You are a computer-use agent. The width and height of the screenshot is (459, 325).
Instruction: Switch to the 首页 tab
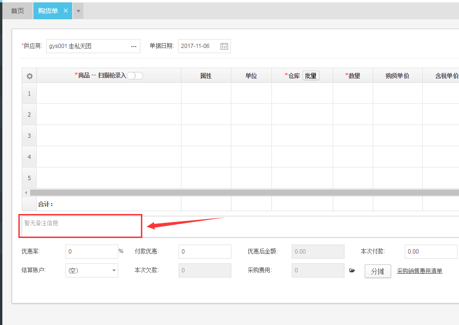[x=17, y=11]
